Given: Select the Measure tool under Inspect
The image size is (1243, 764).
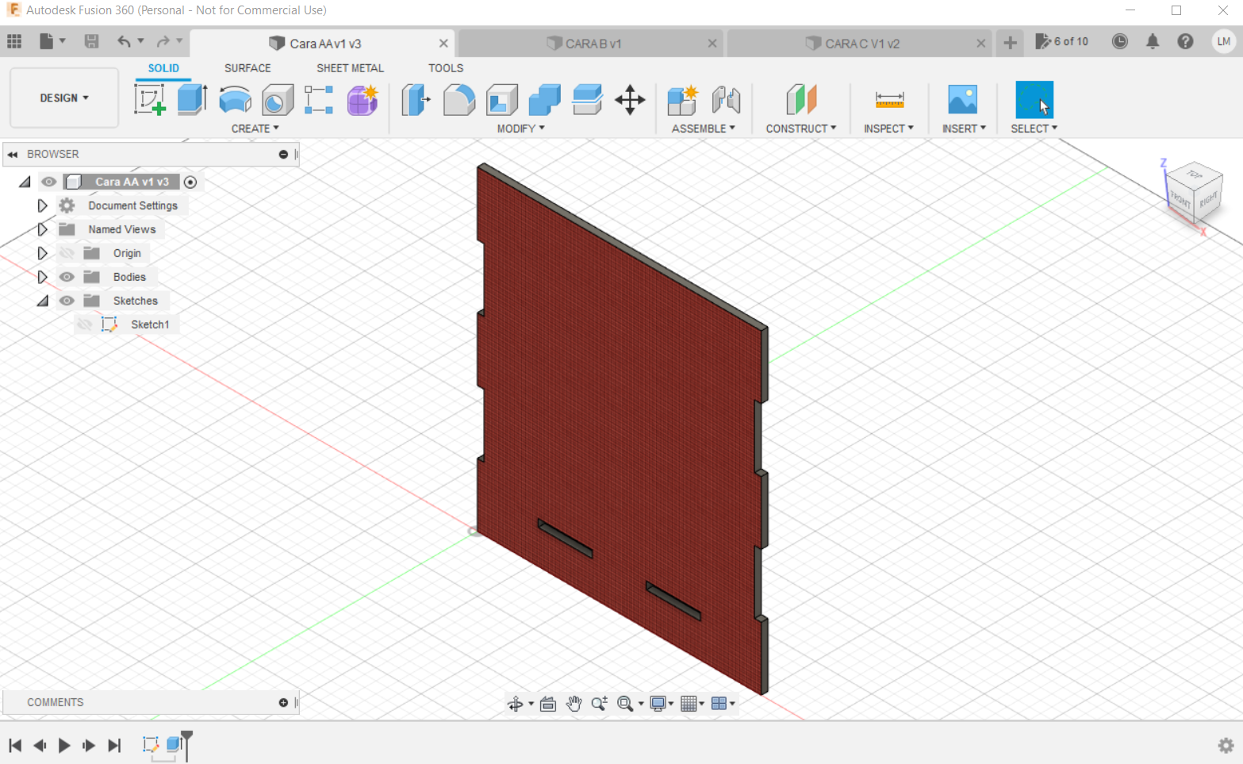Looking at the screenshot, I should [x=889, y=100].
